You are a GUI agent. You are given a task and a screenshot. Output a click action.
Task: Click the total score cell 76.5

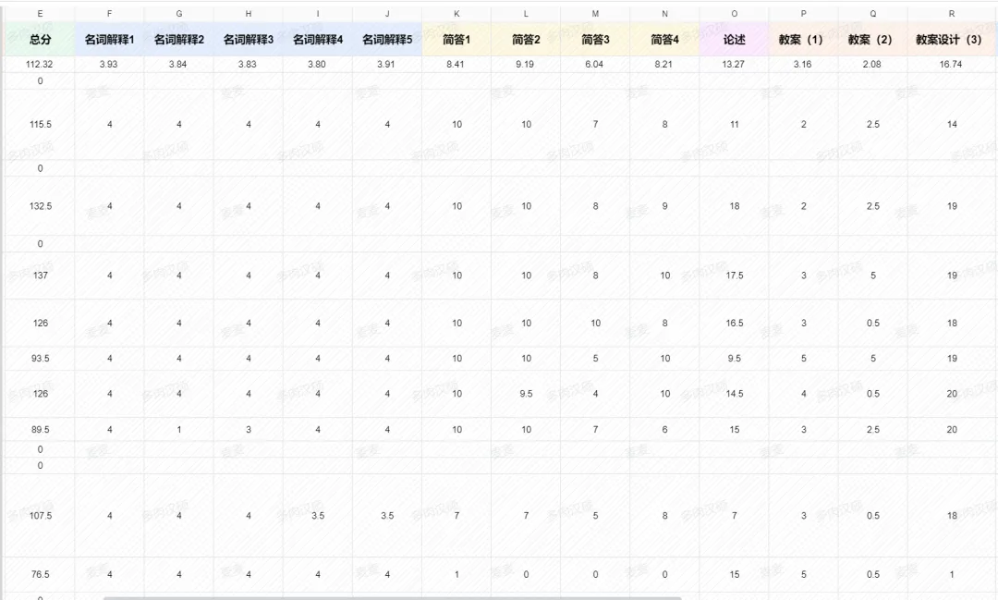pos(40,574)
